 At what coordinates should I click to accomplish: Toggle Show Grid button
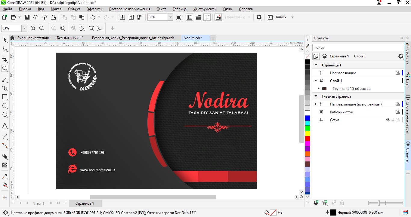[198, 17]
